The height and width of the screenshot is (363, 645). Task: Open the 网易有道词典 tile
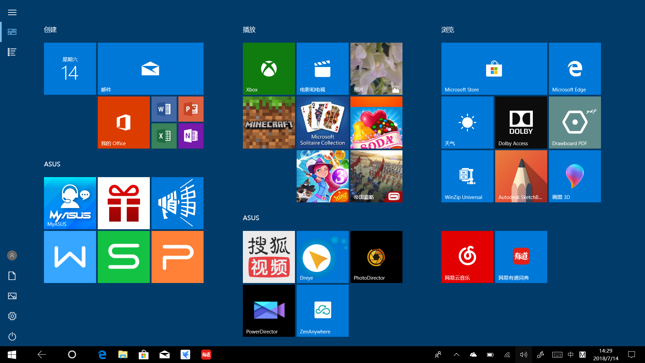(521, 257)
